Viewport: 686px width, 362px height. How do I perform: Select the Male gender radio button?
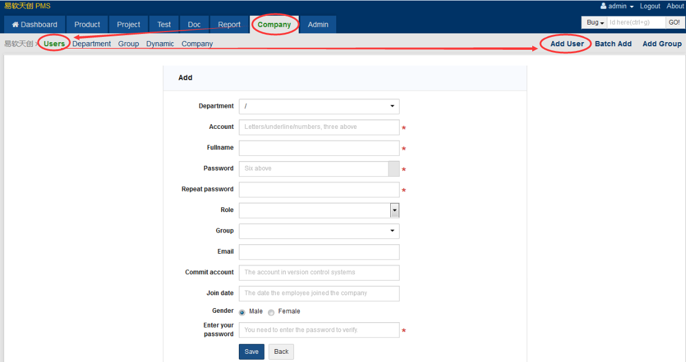point(242,312)
